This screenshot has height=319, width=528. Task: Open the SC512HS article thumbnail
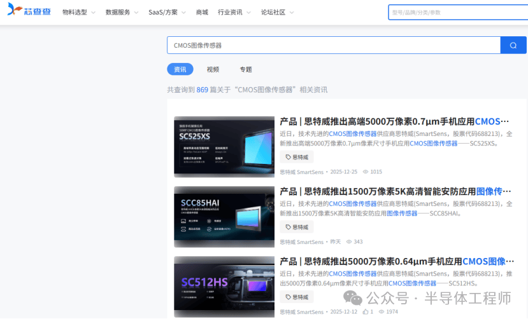tap(224, 287)
